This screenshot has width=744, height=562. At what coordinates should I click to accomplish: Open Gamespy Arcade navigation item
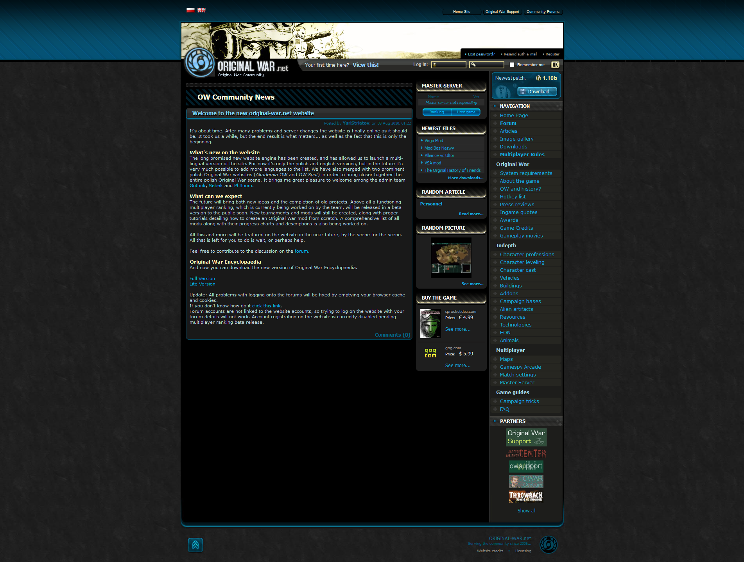pos(520,367)
